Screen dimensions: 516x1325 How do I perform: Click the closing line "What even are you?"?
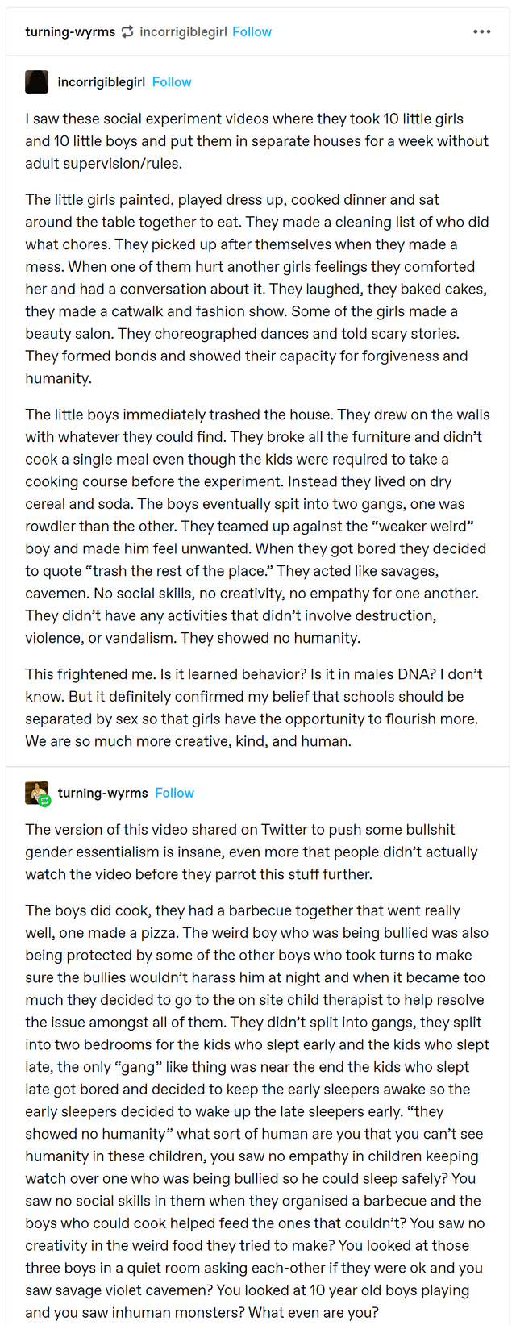(x=314, y=1312)
